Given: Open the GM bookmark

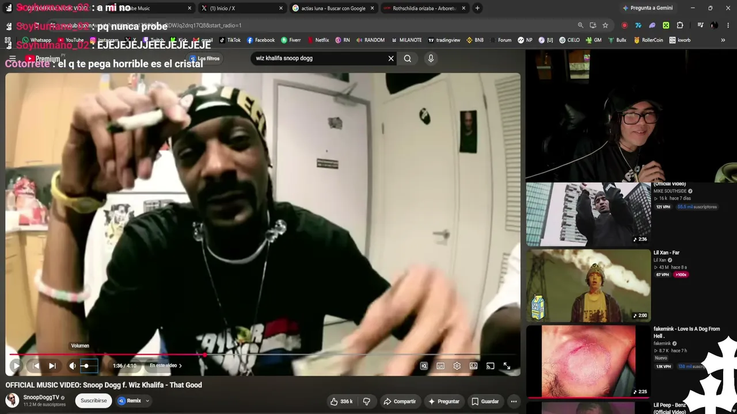Looking at the screenshot, I should click(594, 40).
